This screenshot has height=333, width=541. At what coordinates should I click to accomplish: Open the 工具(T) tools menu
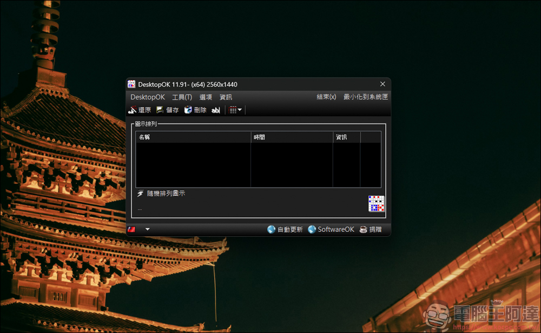(x=182, y=97)
